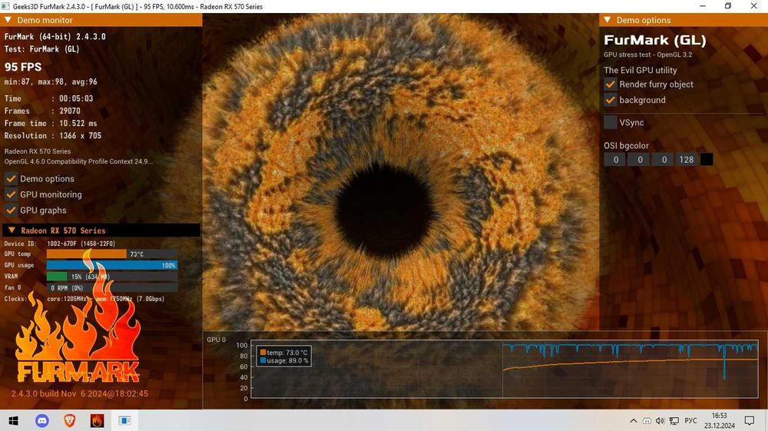Collapse the Radeon RX 570 Series section
Screen dimensions: 768x431
click(12, 230)
